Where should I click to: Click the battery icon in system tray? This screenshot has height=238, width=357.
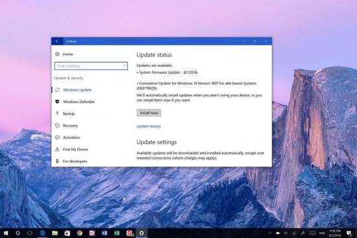click(x=278, y=233)
